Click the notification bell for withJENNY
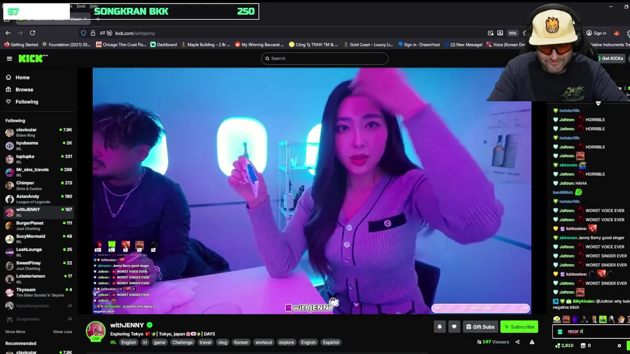Screen dimensions: 630x354 (440, 327)
